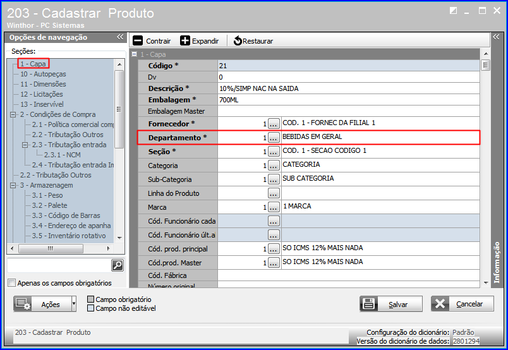
Task: Click the Salvar floppy disk icon
Action: [369, 304]
